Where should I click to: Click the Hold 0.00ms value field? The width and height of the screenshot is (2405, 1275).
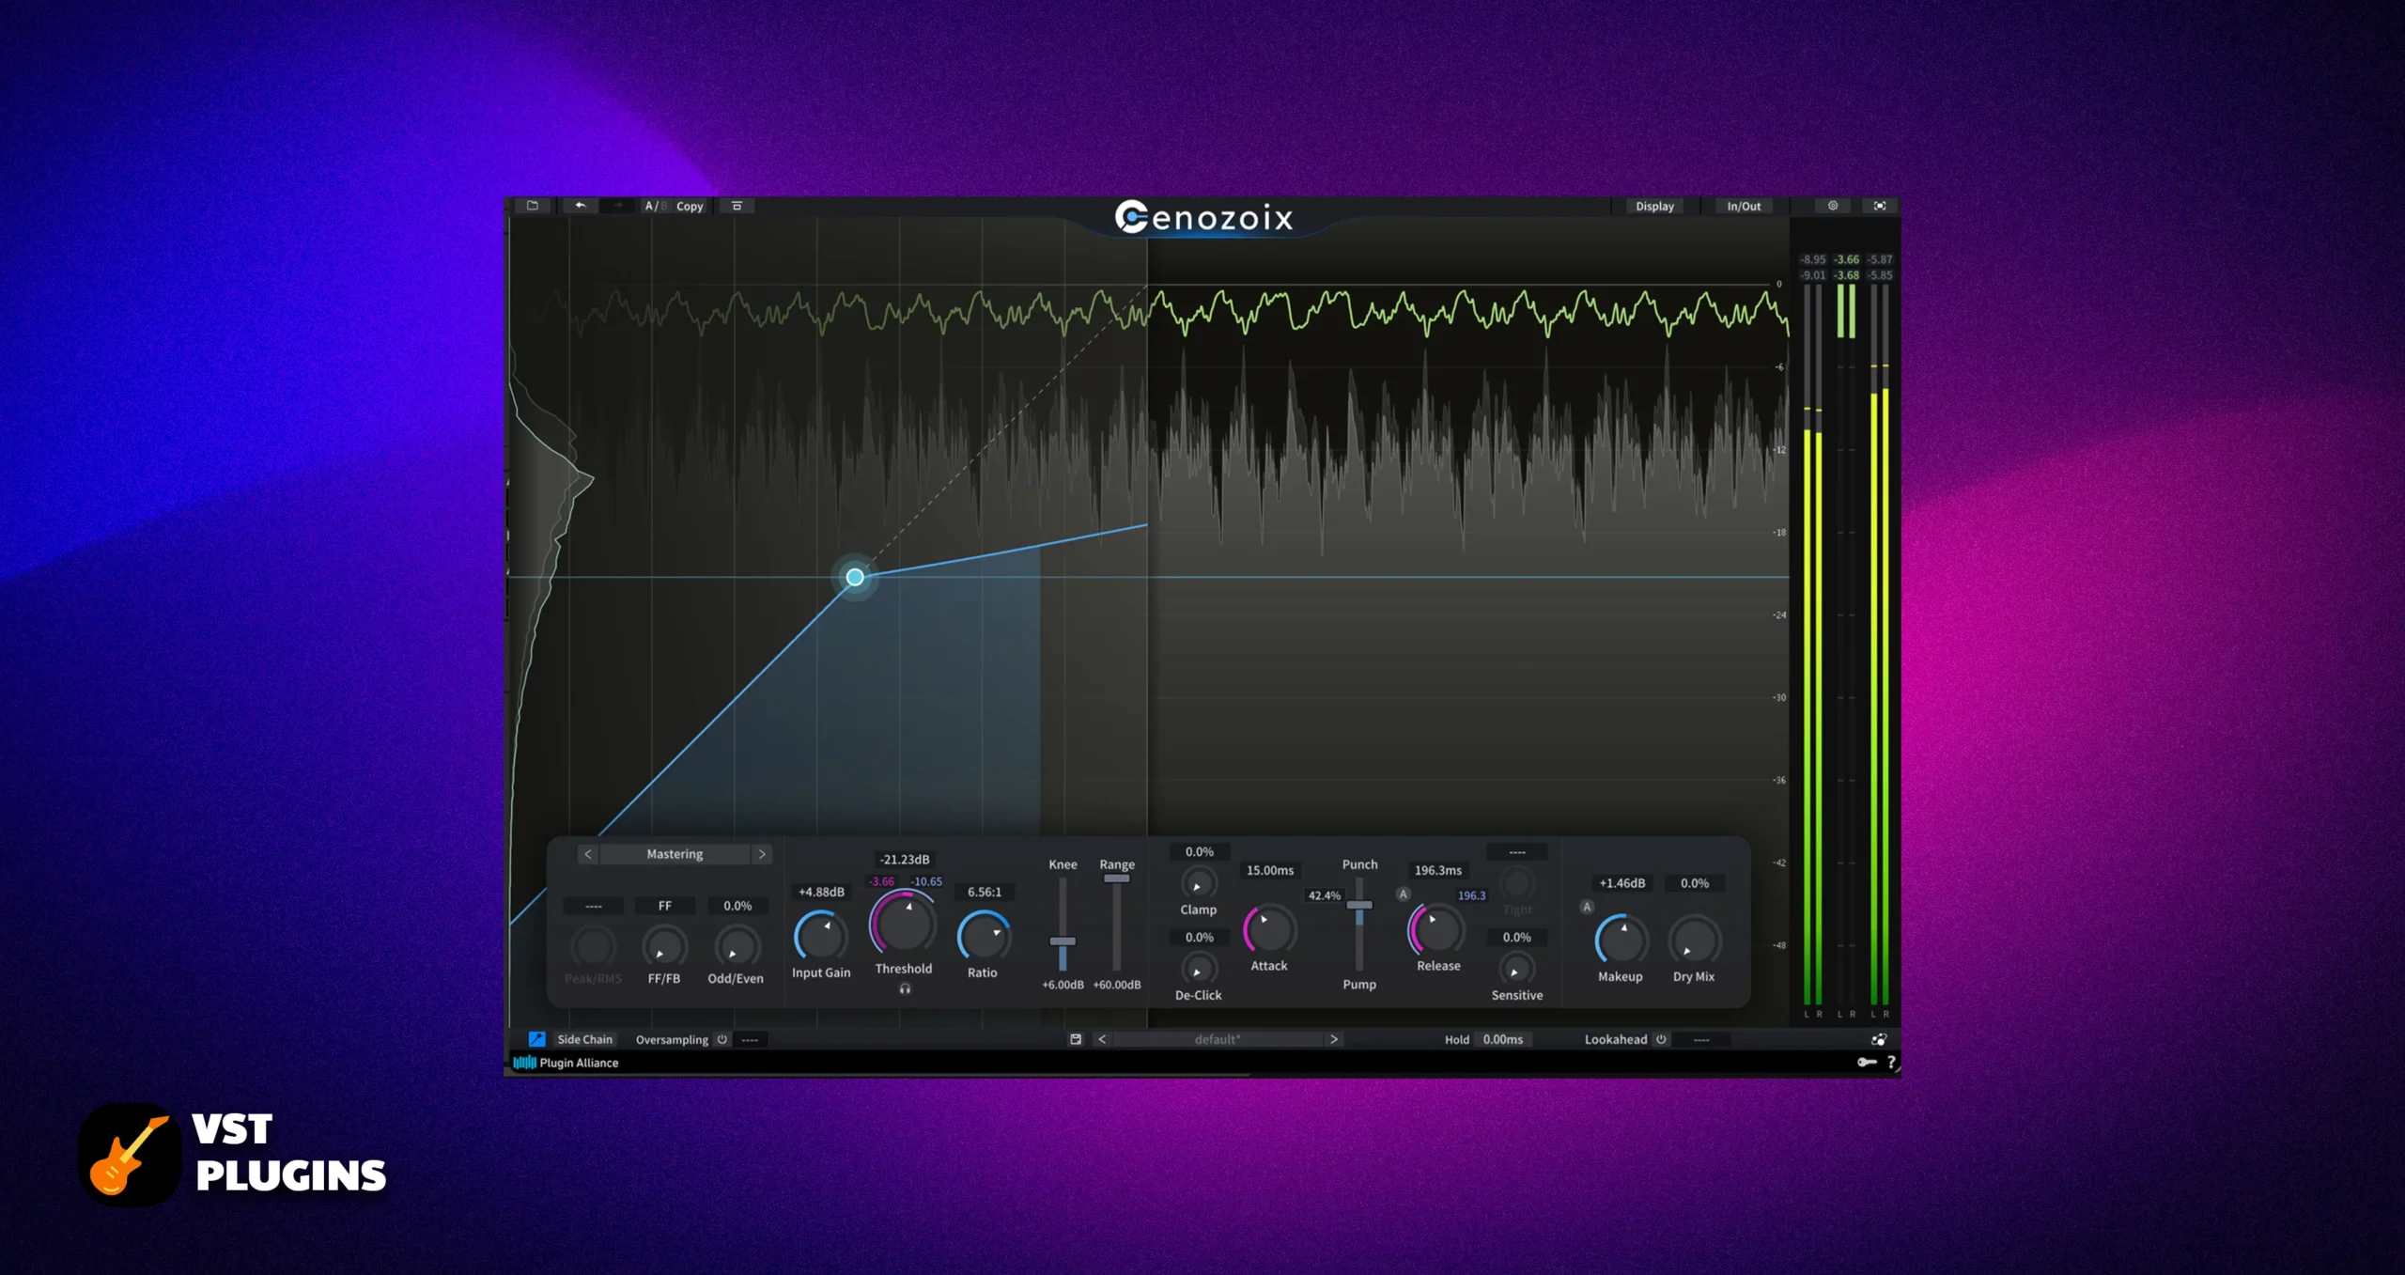coord(1503,1039)
